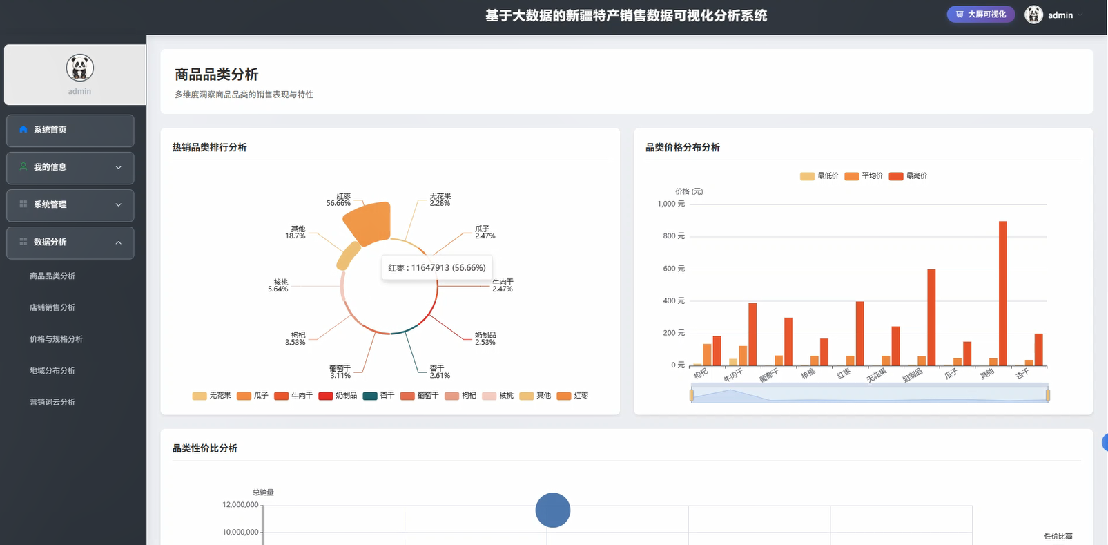
Task: Toggle 红枣 legend in pie chart
Action: [572, 396]
